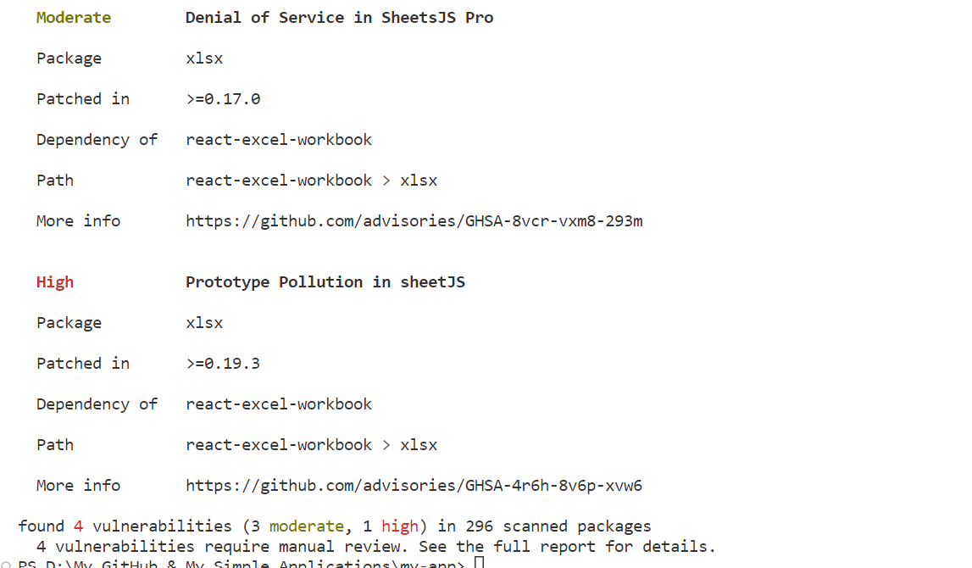Open the GHSA-4r6h-8v6p-xvw6 advisory link
The image size is (972, 568).
pyautogui.click(x=414, y=486)
